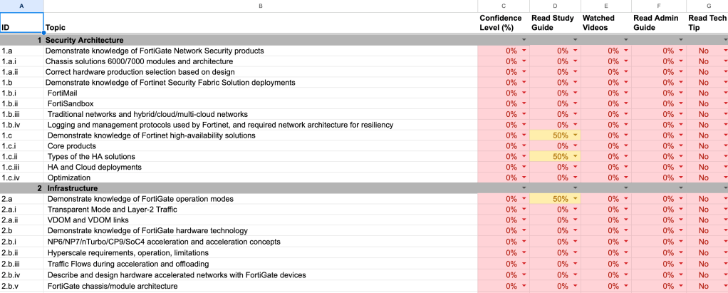This screenshot has height=293, width=728.
Task: Select column D header
Action: point(555,6)
